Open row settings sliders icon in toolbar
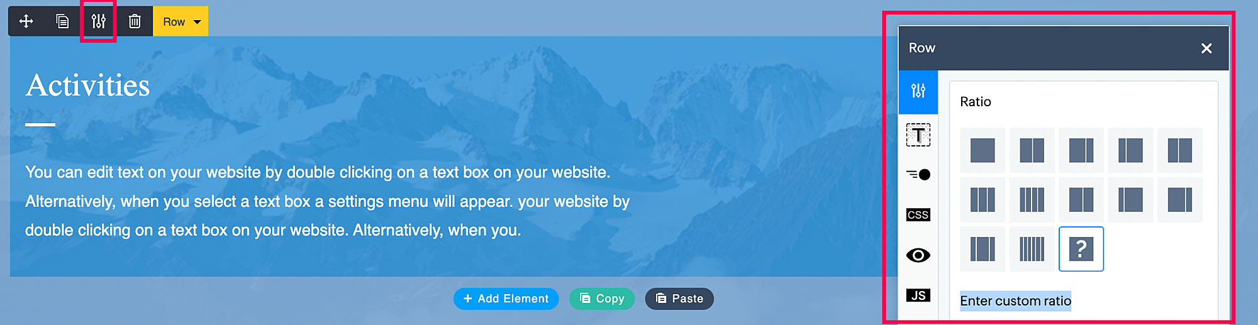1258x325 pixels. (98, 21)
